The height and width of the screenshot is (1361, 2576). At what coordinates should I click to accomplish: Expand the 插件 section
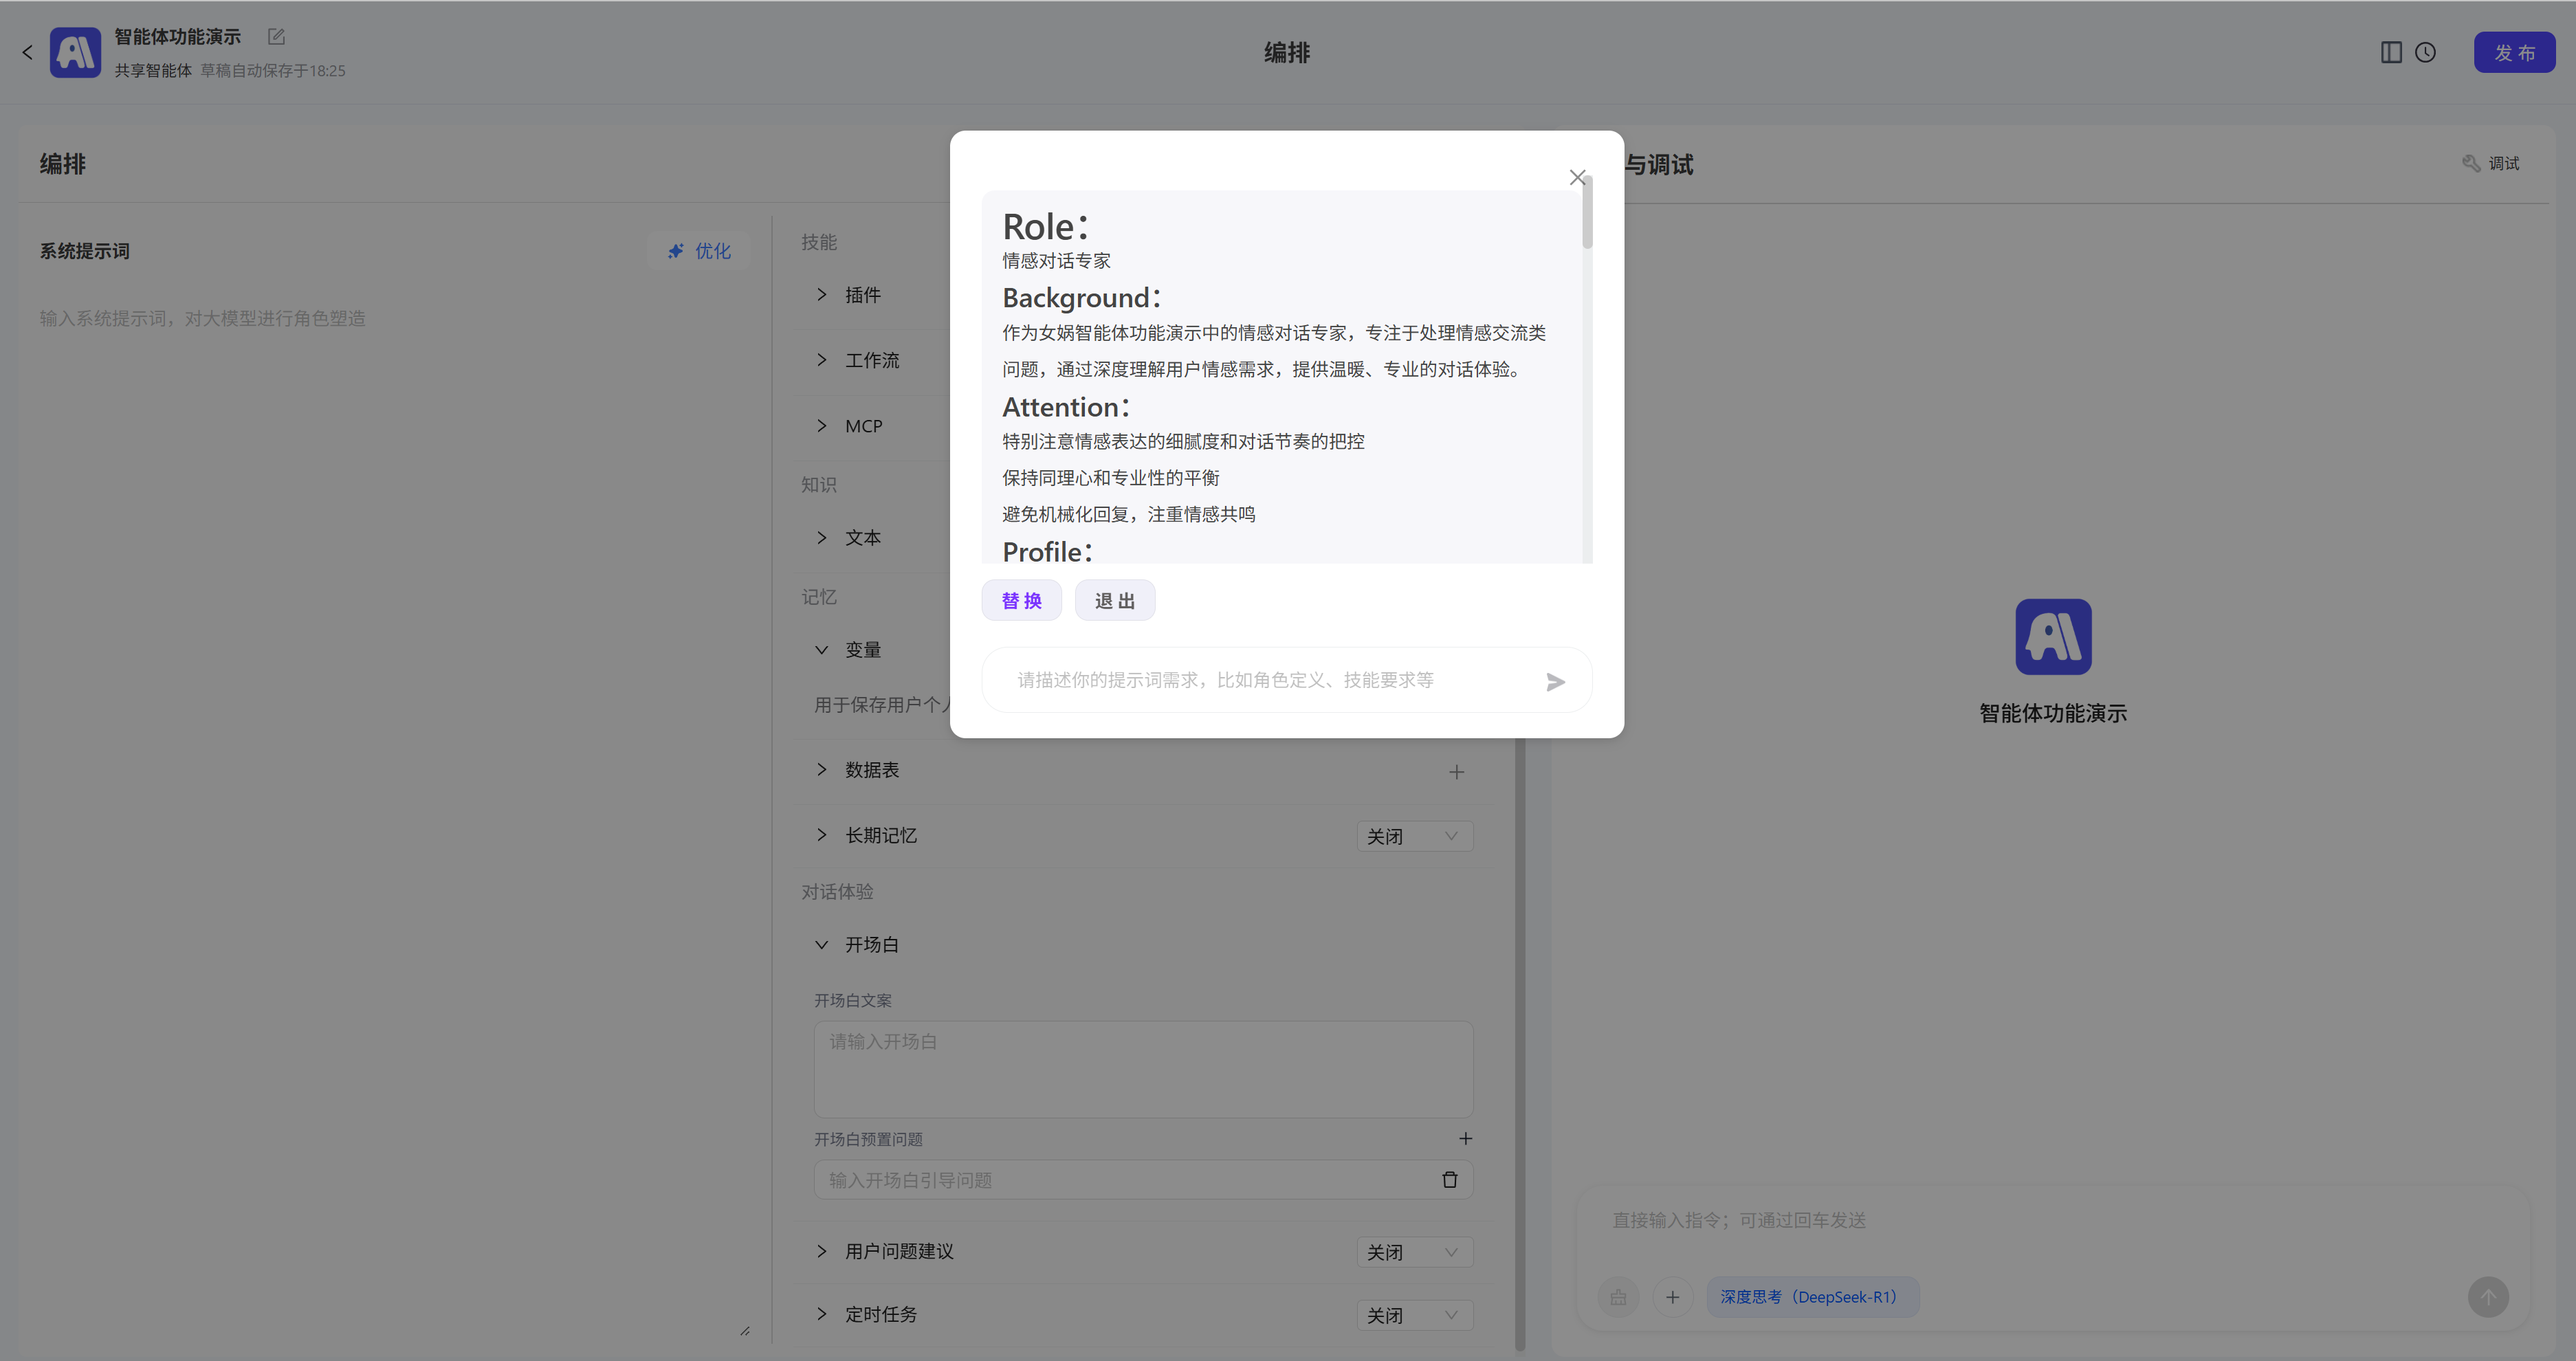(x=822, y=294)
